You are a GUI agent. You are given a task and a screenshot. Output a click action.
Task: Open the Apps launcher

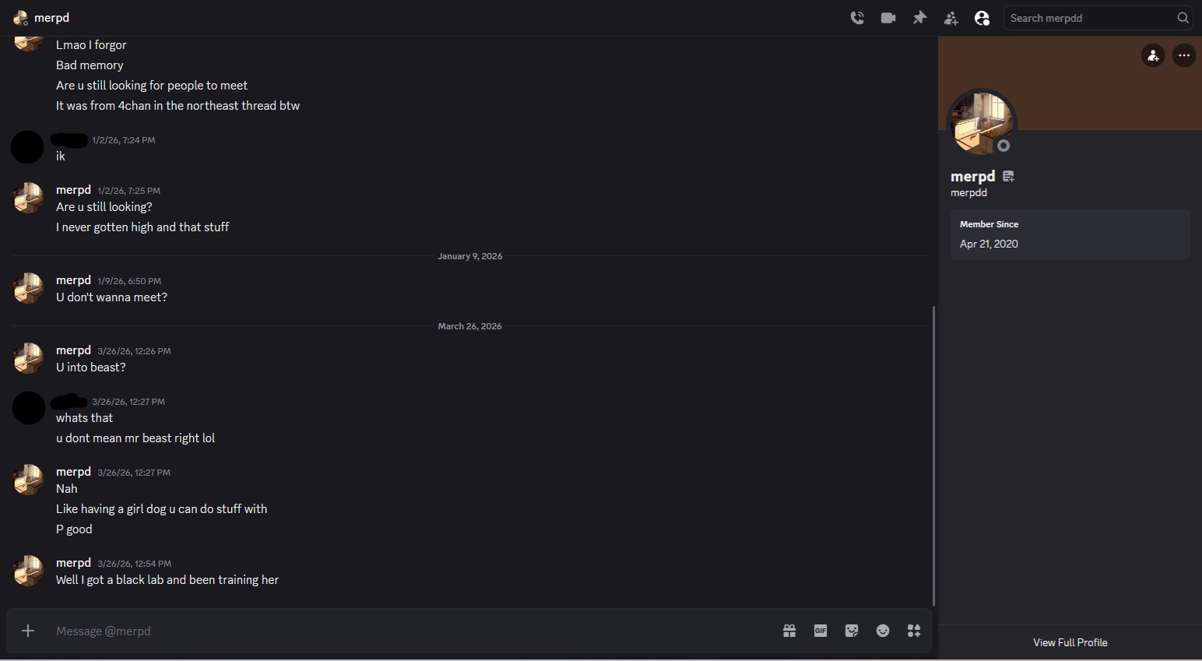914,631
